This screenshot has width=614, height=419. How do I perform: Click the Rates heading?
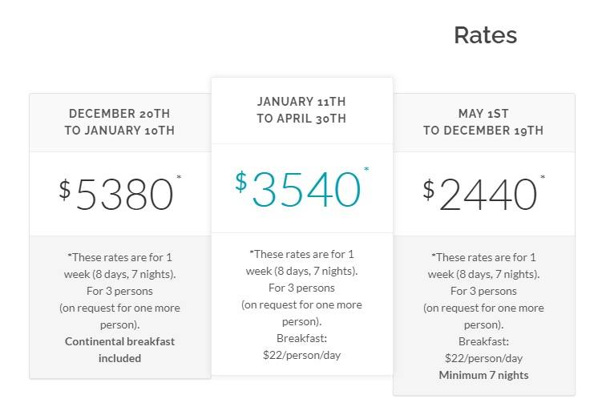pos(485,35)
